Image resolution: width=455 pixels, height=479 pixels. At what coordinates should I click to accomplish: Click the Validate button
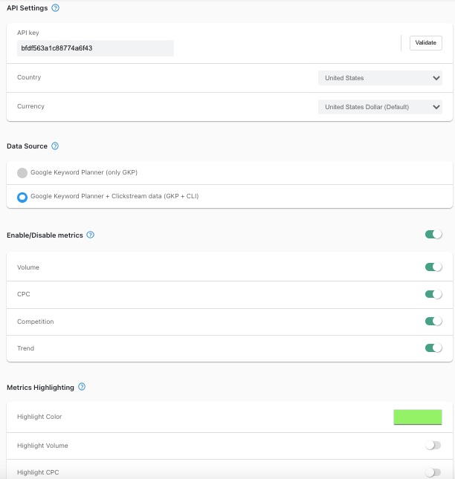point(425,43)
